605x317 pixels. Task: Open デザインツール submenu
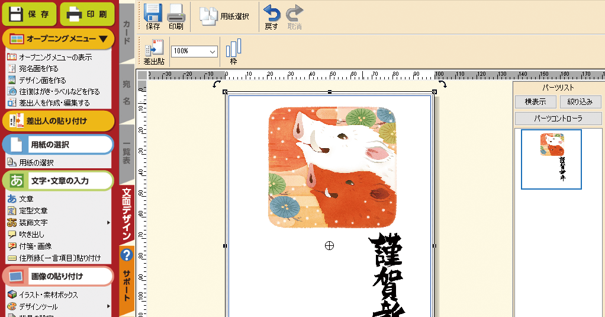(x=38, y=306)
